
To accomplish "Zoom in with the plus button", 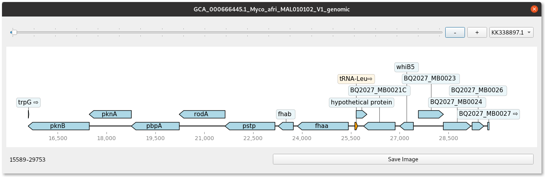I will pyautogui.click(x=477, y=33).
